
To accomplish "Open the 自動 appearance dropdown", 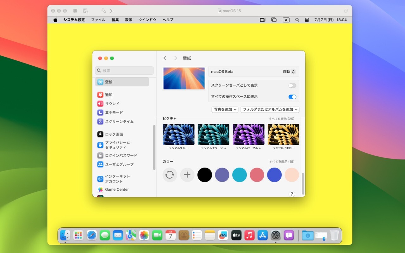I will tap(289, 72).
